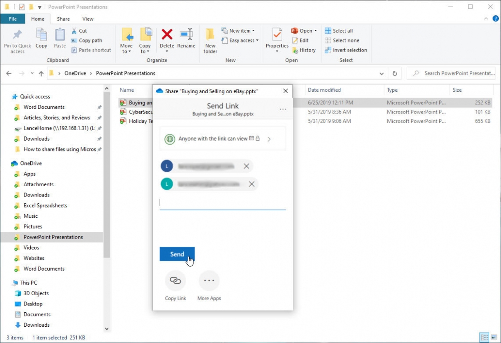Switch to the Share ribbon tab

(x=63, y=19)
